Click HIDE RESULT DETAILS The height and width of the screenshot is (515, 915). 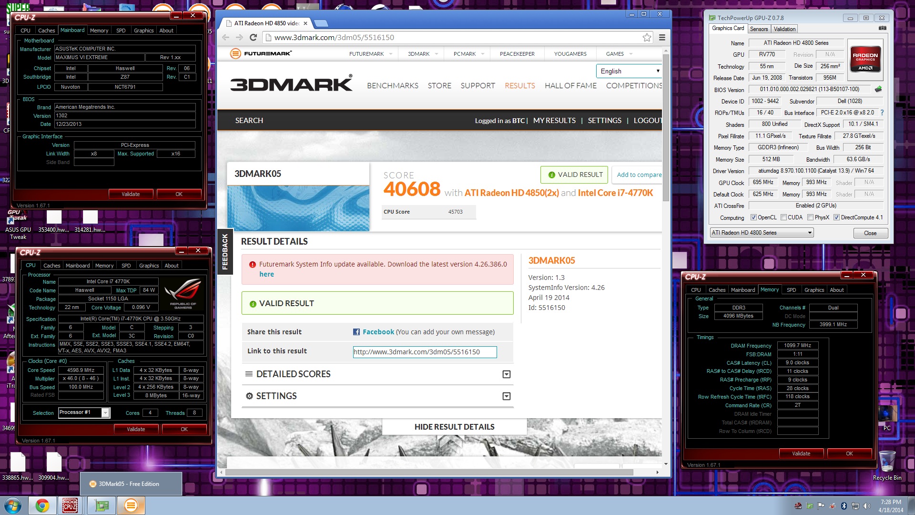pyautogui.click(x=454, y=427)
